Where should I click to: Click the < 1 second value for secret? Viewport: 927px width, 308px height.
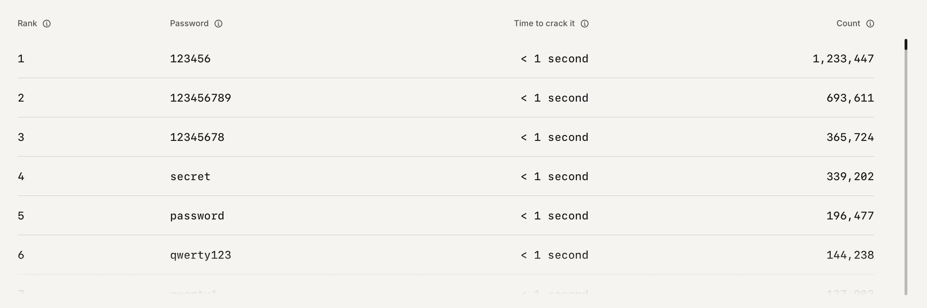pos(554,176)
